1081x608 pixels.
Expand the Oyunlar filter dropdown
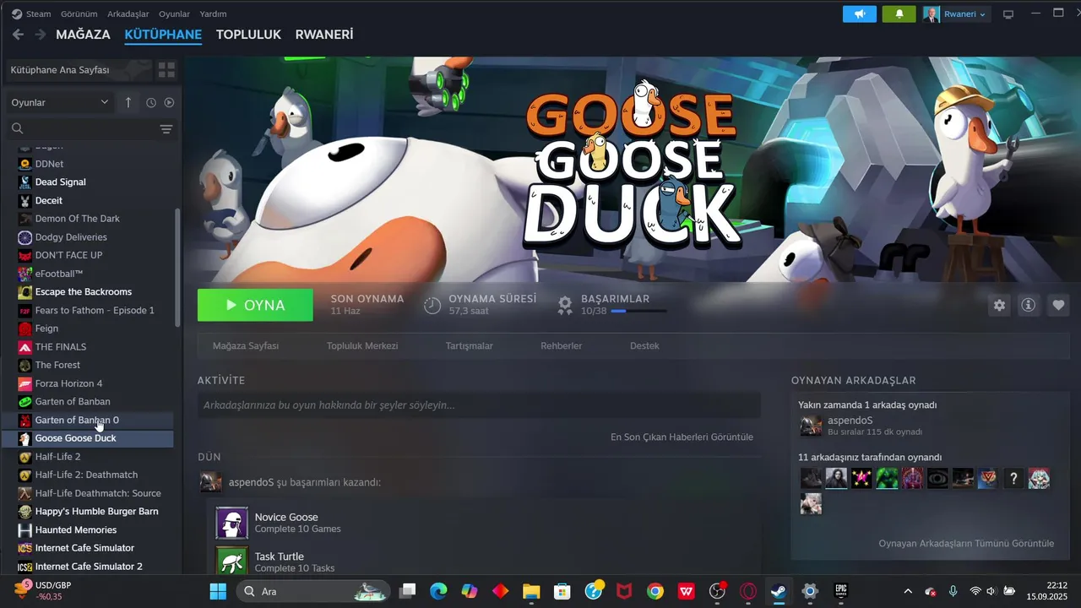[59, 102]
